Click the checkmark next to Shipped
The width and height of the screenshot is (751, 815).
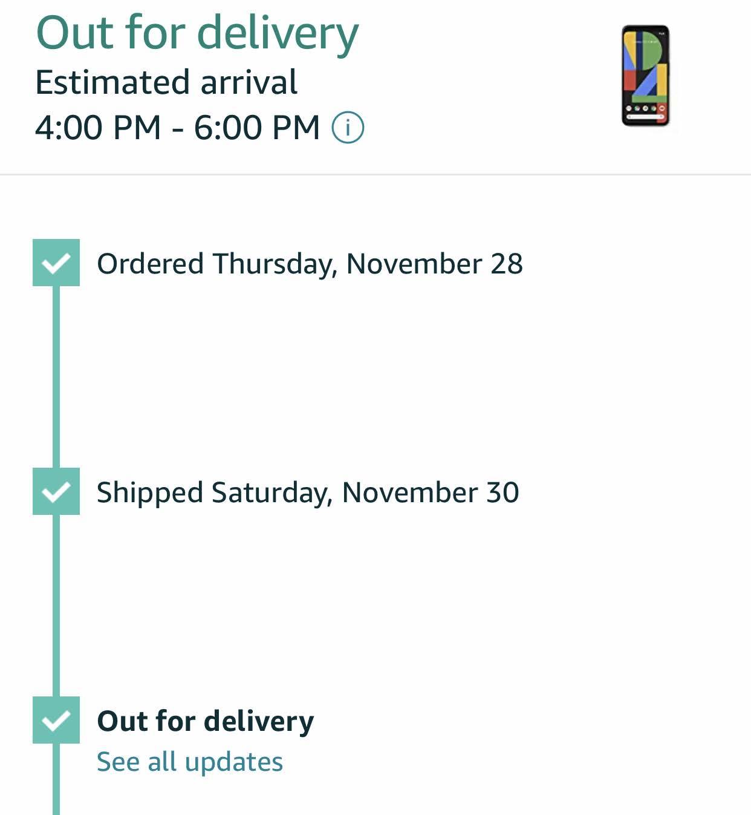pos(56,491)
